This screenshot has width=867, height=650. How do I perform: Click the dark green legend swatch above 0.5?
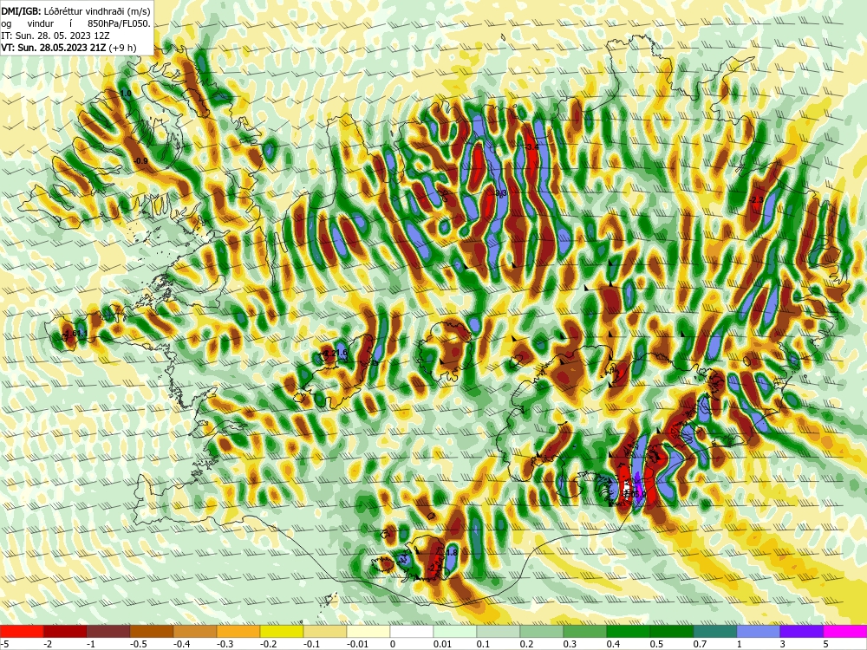click(672, 631)
